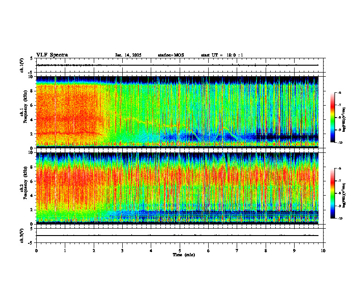Click the '7' tick on the time axis

tap(237, 251)
